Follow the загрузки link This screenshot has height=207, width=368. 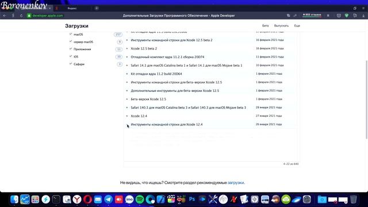[x=236, y=183]
